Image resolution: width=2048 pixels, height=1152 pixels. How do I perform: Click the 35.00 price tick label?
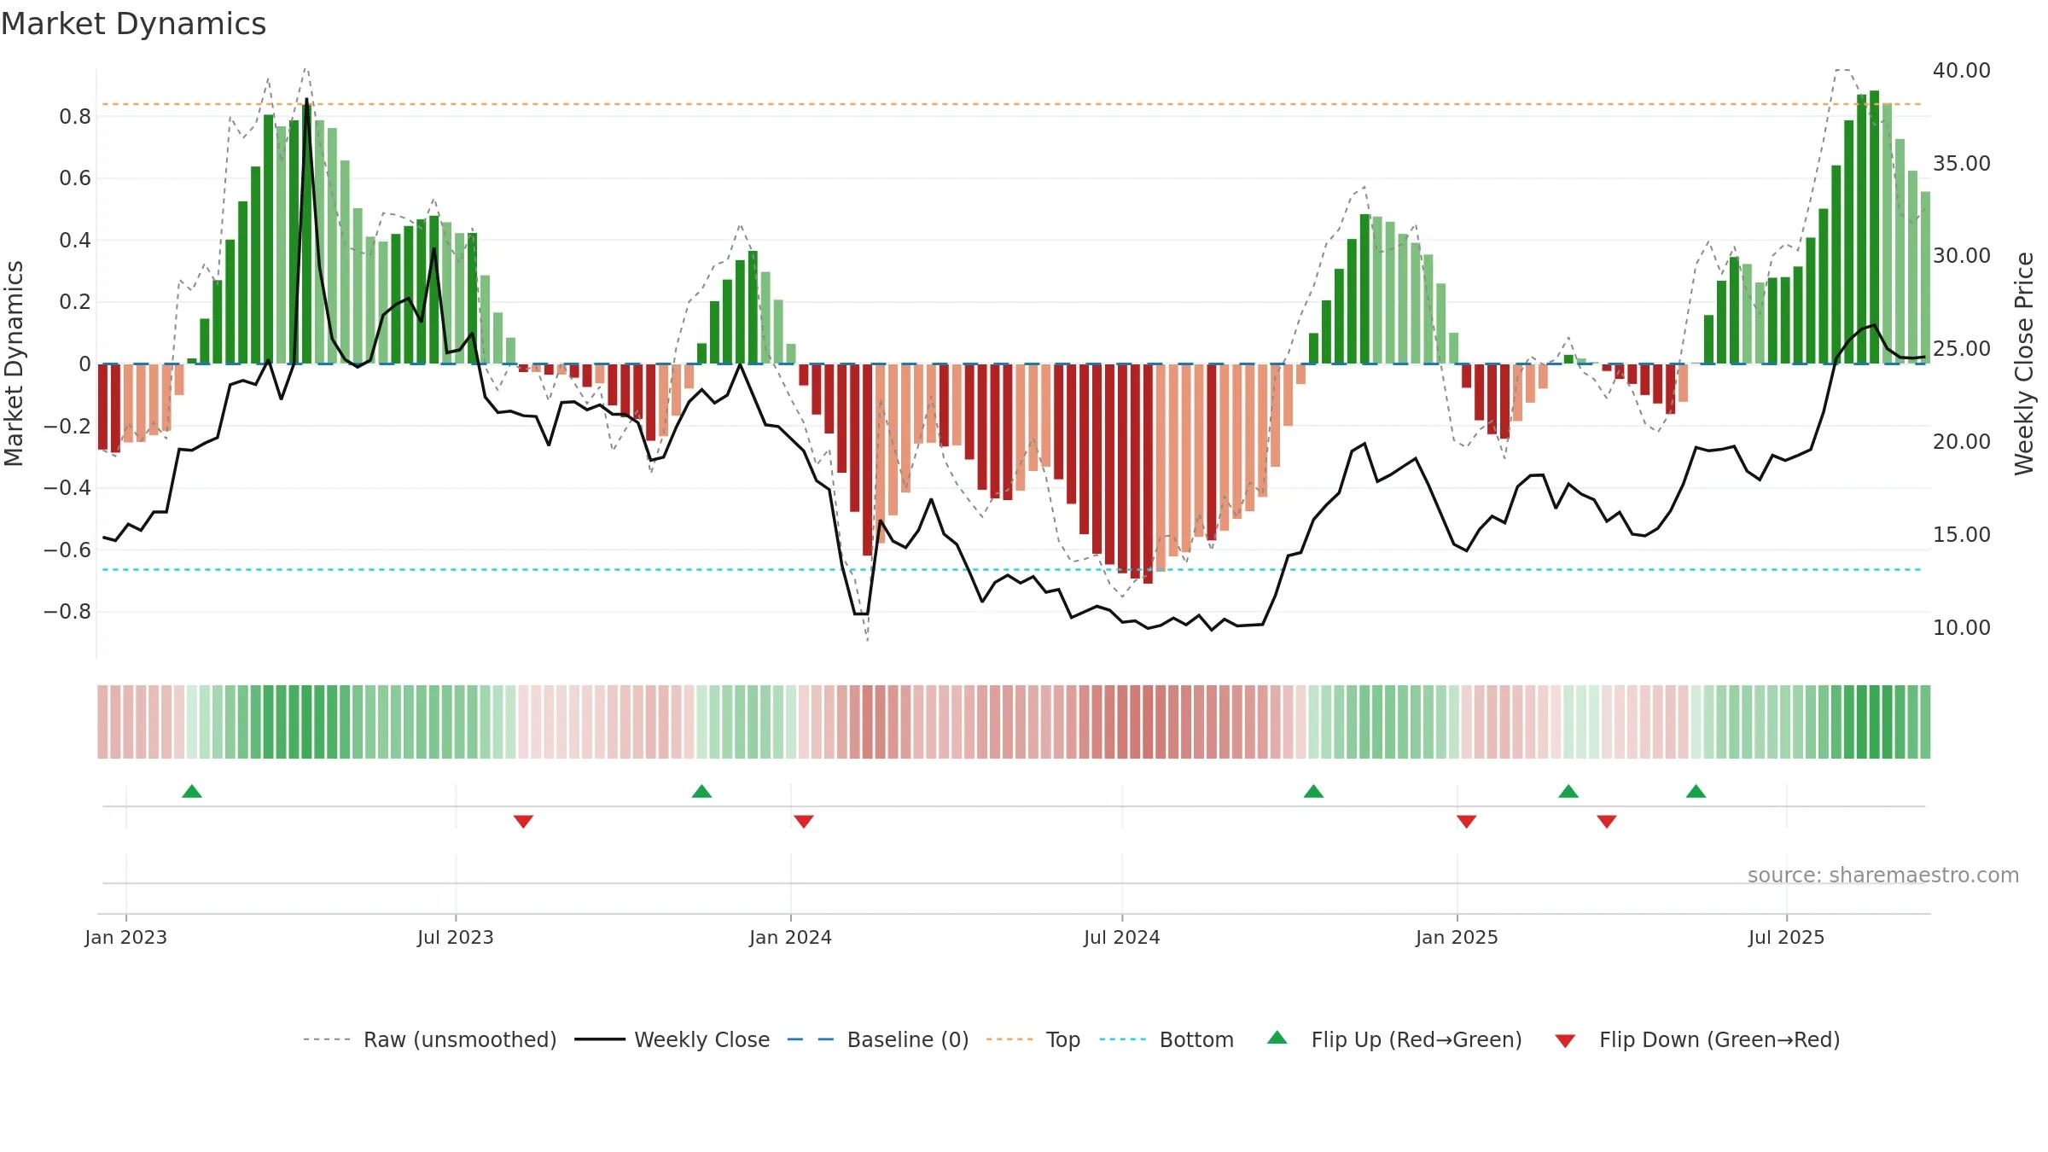tap(1962, 163)
